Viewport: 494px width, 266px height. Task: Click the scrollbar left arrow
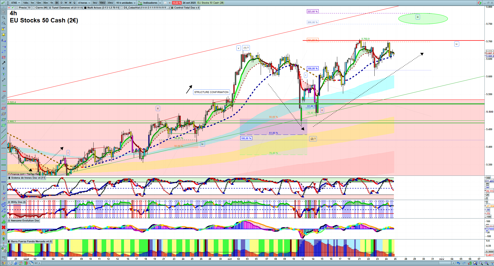(39, 263)
